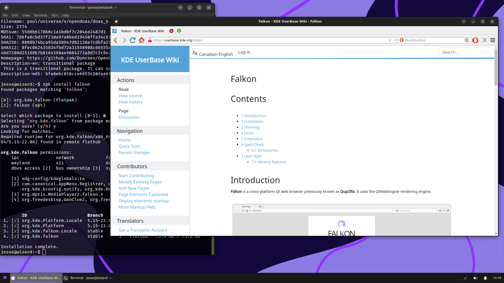504x283 pixels.
Task: Open the home page via house icon
Action: point(141,40)
